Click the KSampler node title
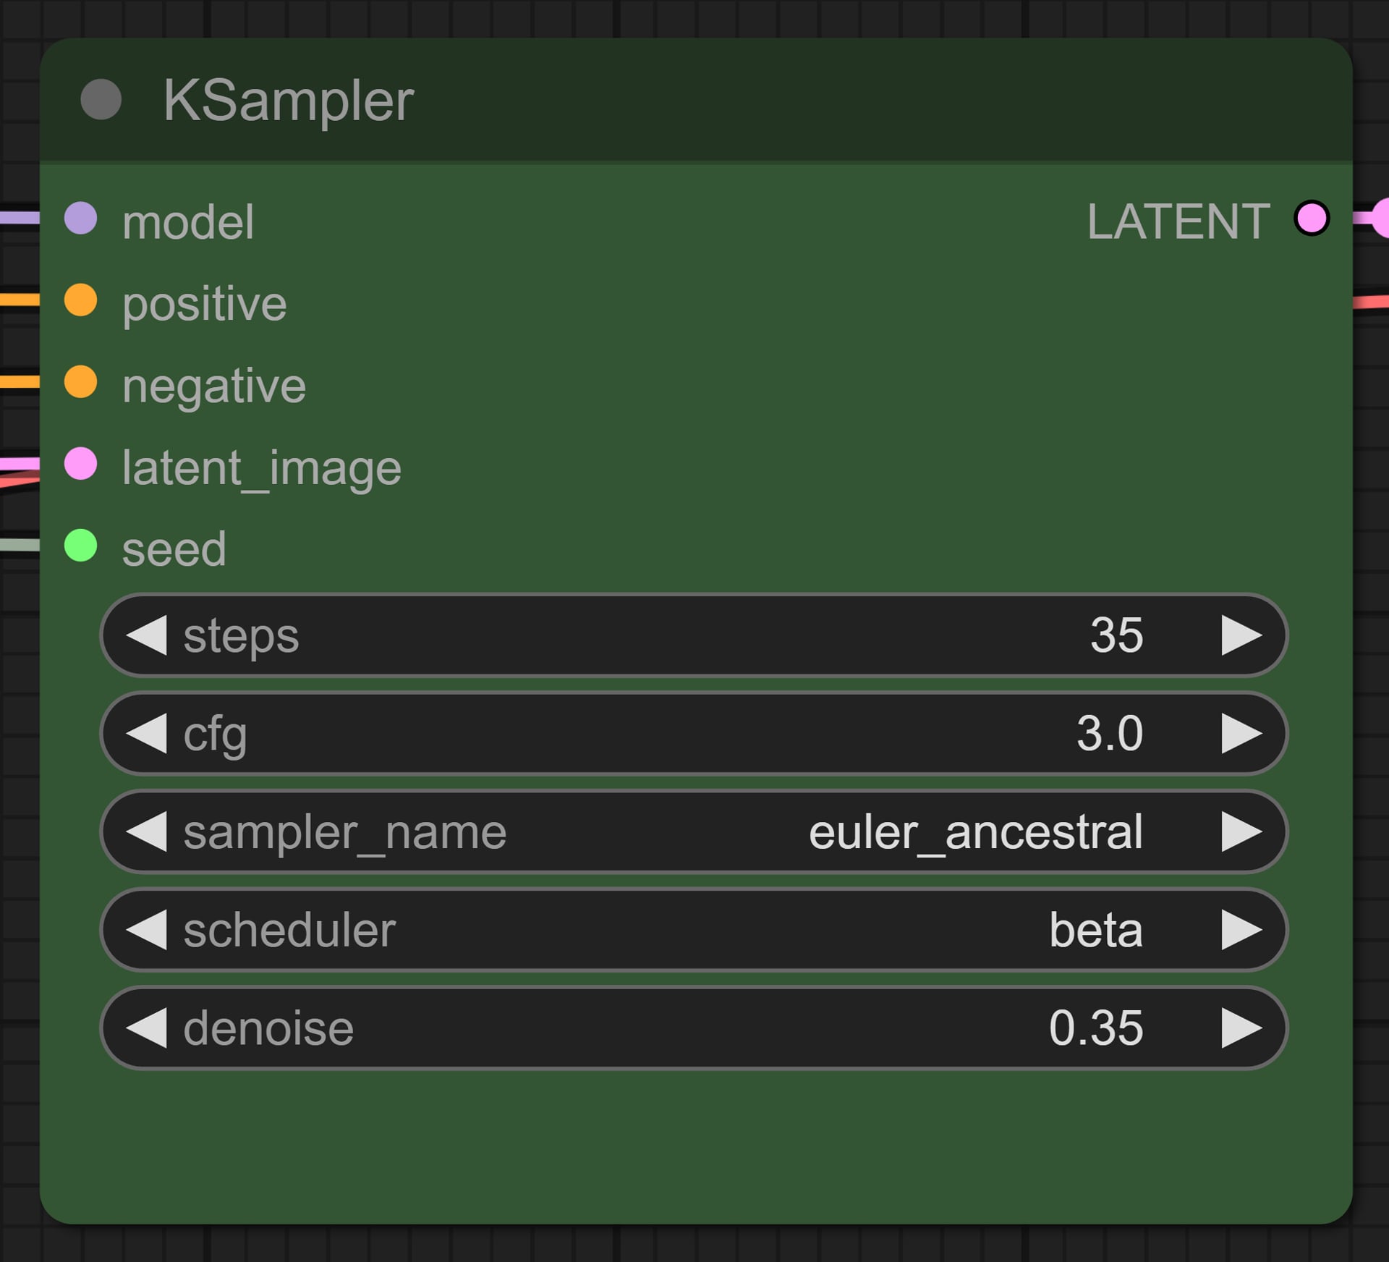 [288, 101]
